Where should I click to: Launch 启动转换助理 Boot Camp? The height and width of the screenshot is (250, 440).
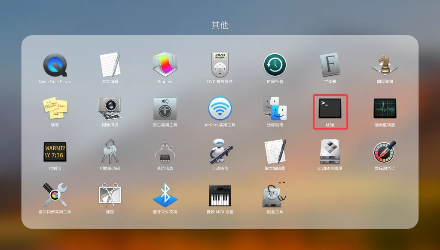point(330,152)
